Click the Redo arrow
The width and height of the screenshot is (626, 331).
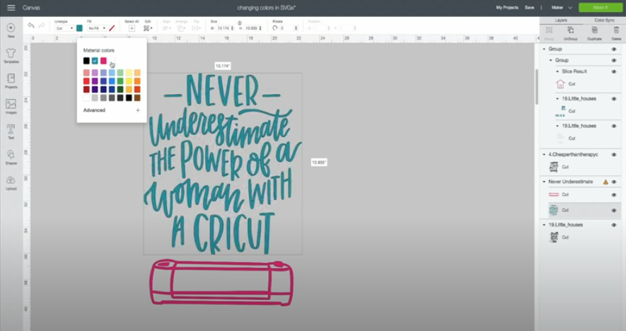click(x=42, y=25)
